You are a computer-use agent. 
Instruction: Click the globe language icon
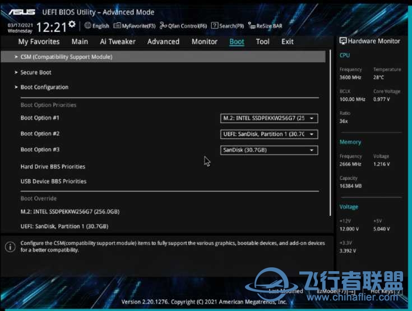88,25
